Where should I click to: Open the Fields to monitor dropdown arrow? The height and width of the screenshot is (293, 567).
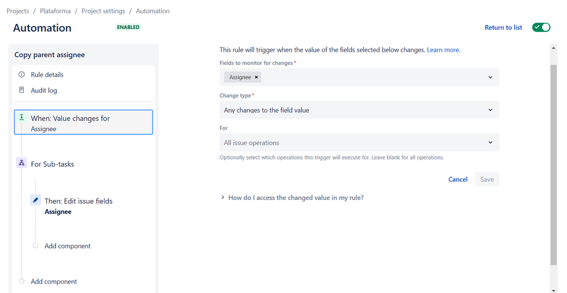point(490,77)
